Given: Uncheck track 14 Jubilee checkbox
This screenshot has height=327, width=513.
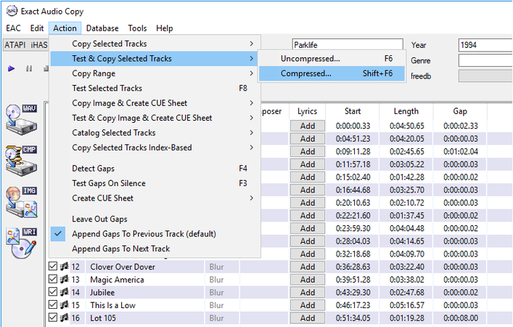Looking at the screenshot, I should (53, 291).
